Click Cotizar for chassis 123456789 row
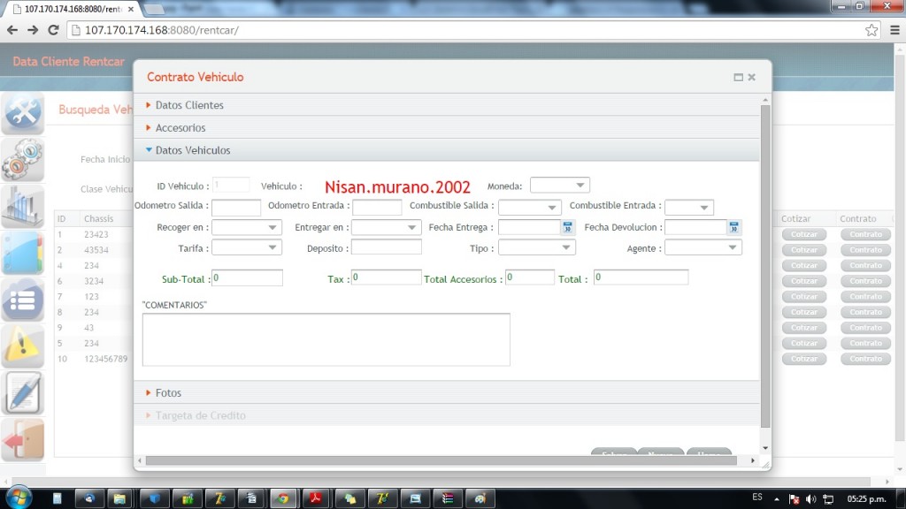 [804, 359]
